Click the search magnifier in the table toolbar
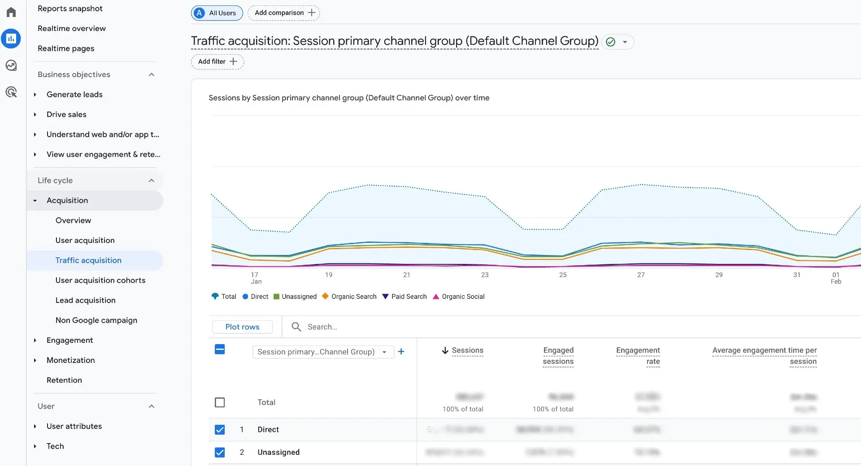861x466 pixels. pos(296,327)
